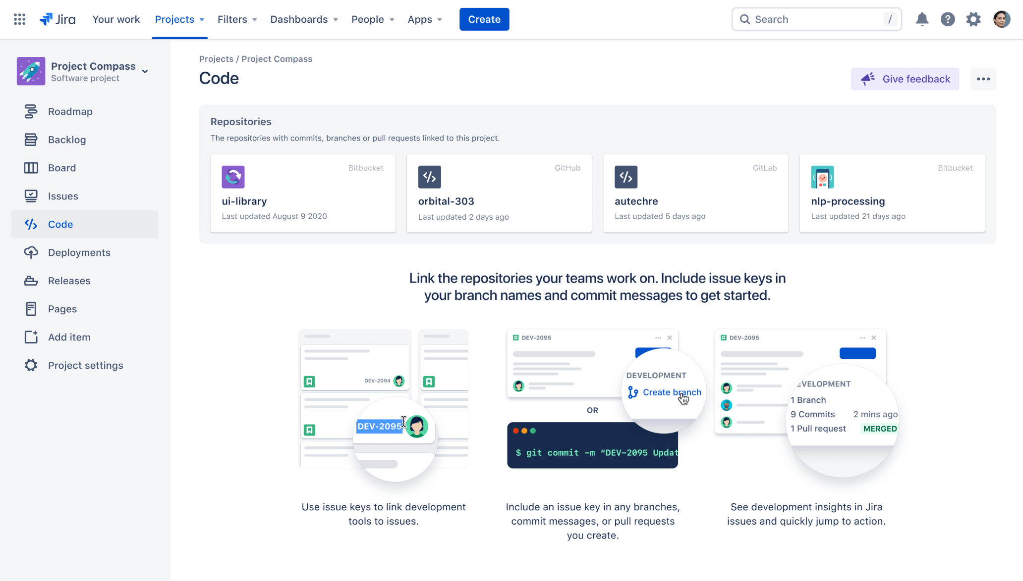Viewport: 1023px width, 581px height.
Task: Click the Deployments icon in sidebar
Action: pos(30,252)
